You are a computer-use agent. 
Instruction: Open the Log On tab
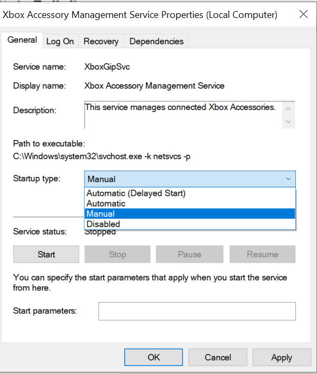[x=60, y=41]
